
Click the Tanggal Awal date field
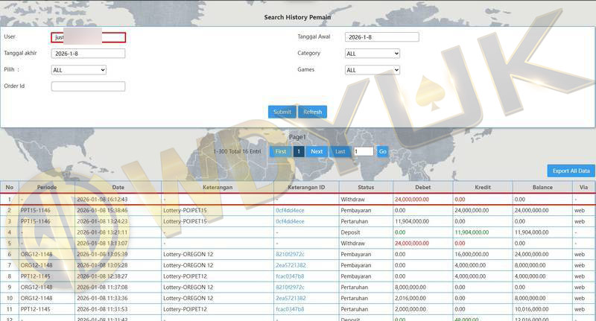pyautogui.click(x=381, y=37)
